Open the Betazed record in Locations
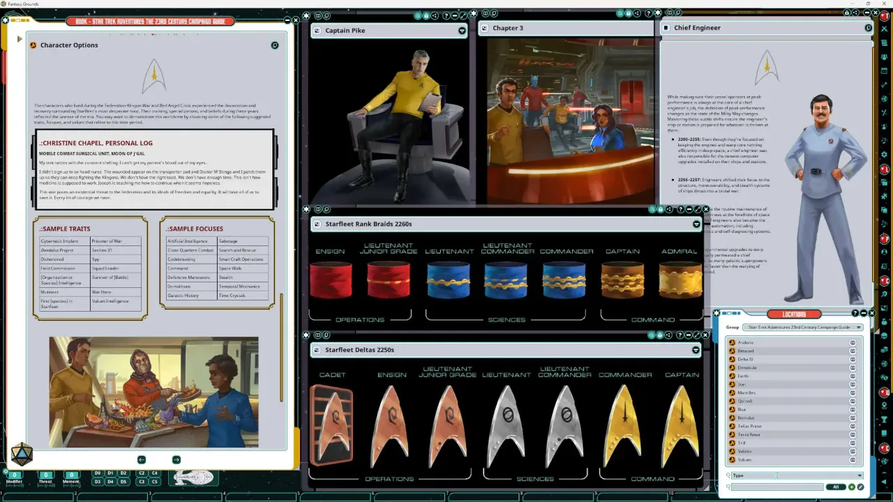Screen dimensions: 893x502 point(733,351)
